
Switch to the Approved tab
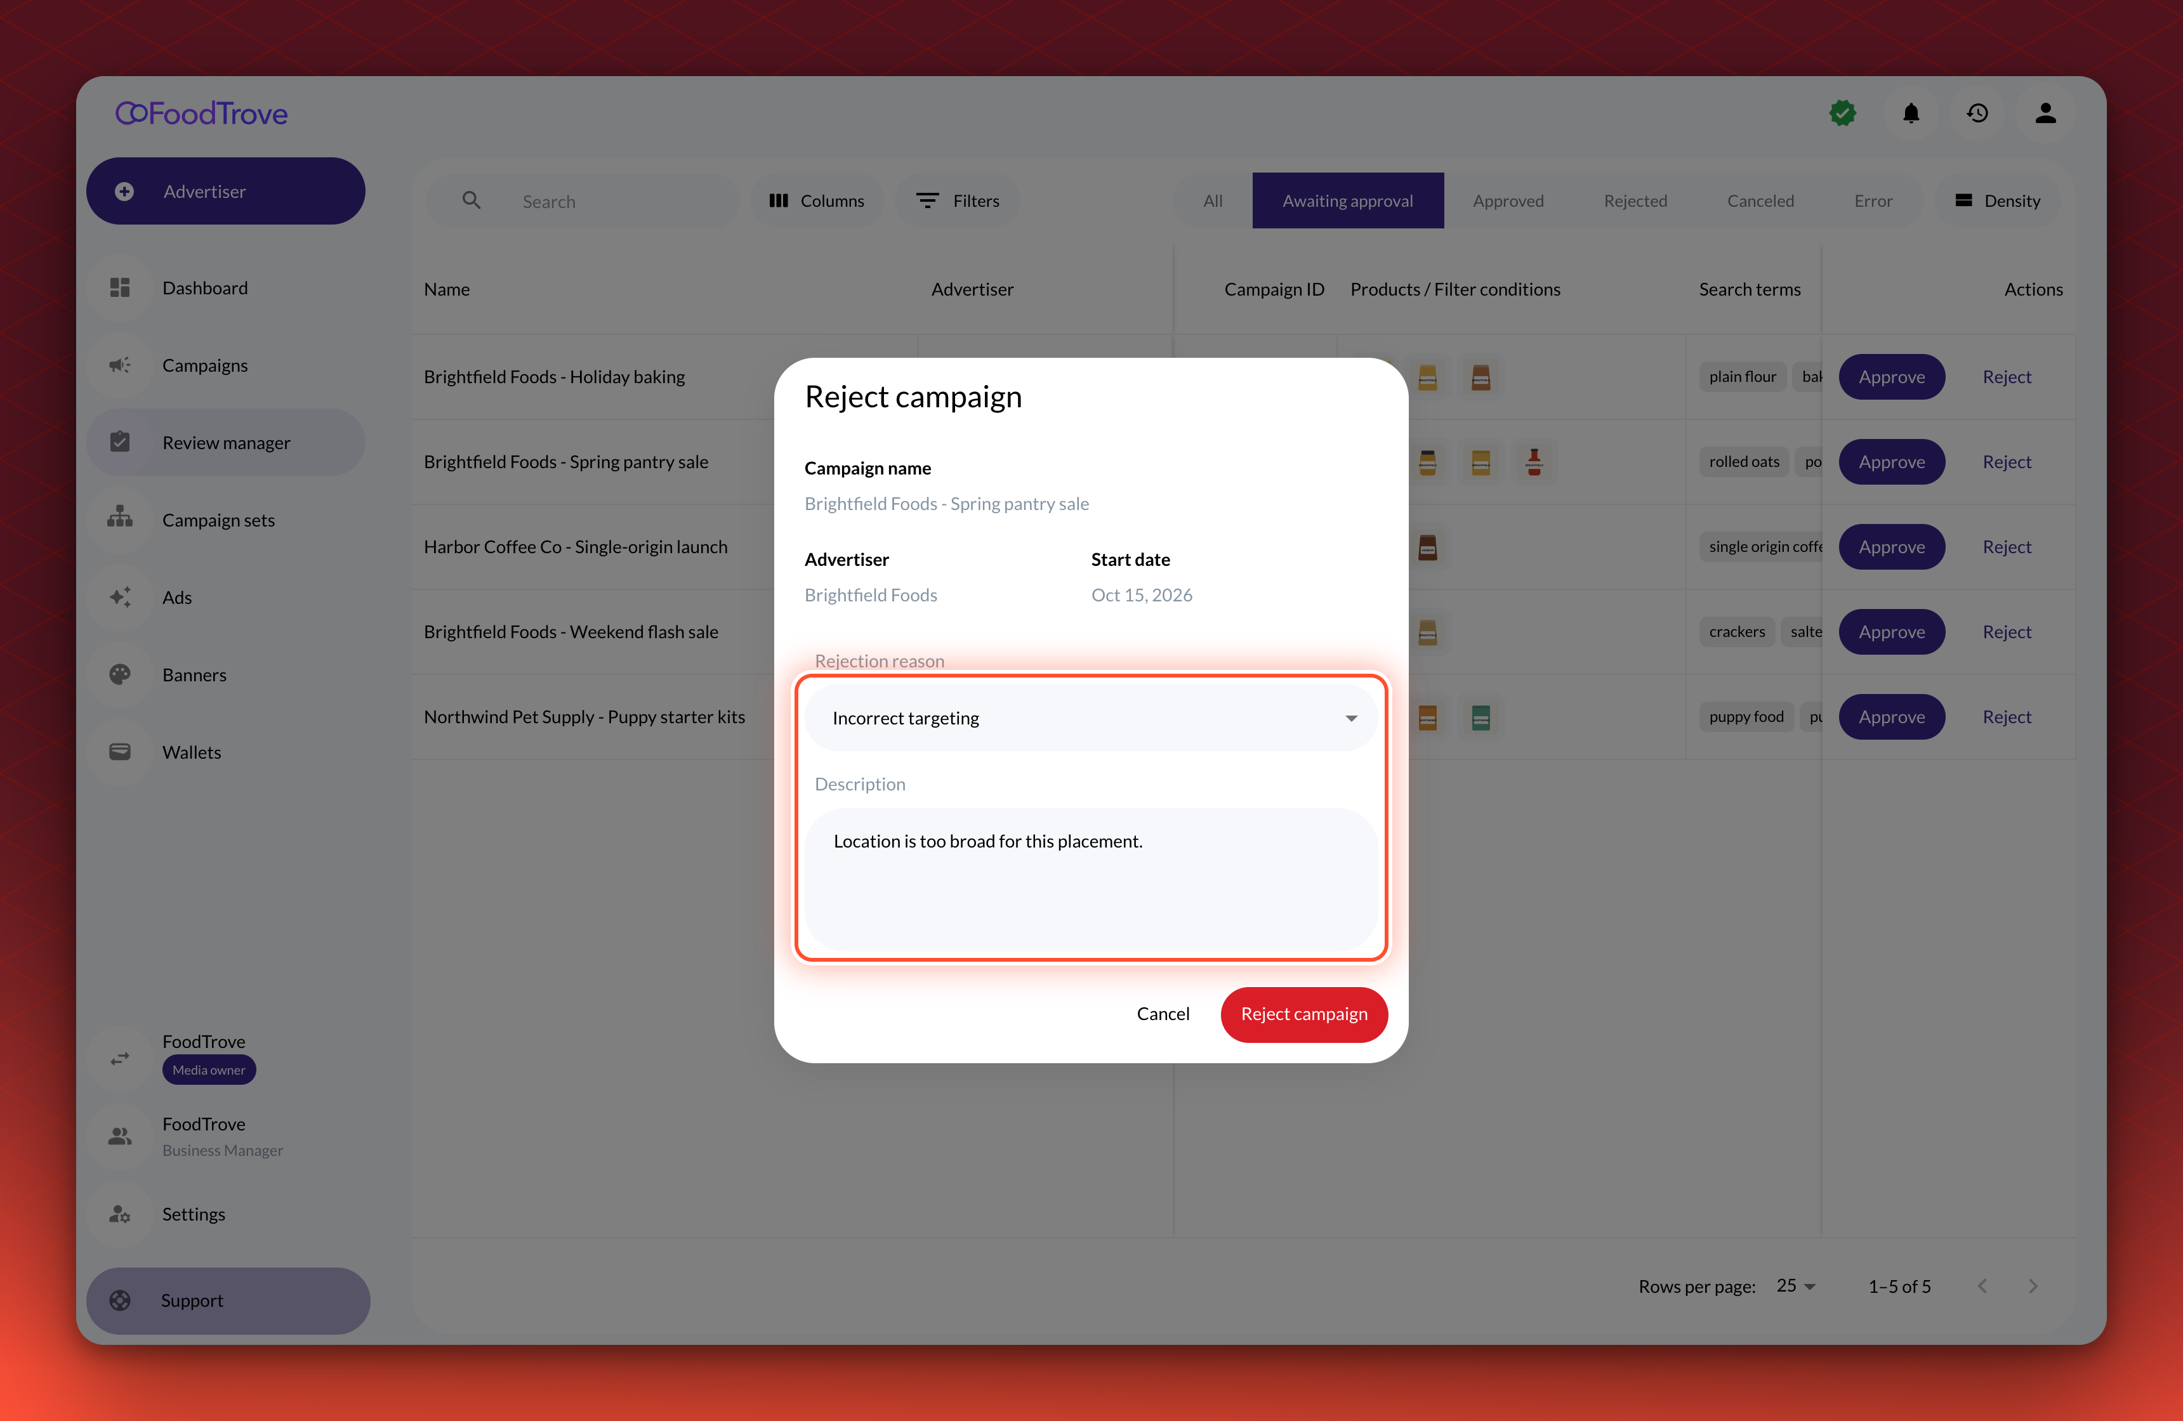click(1508, 200)
